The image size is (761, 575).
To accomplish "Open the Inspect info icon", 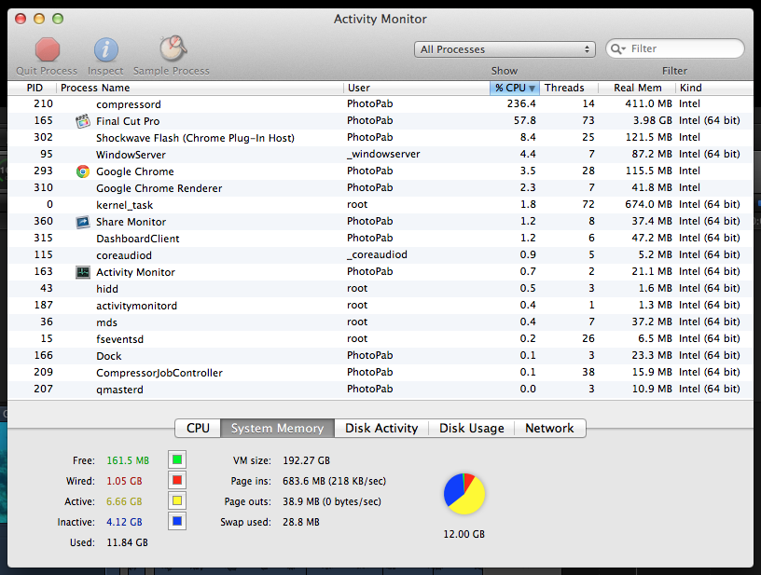I will [105, 49].
